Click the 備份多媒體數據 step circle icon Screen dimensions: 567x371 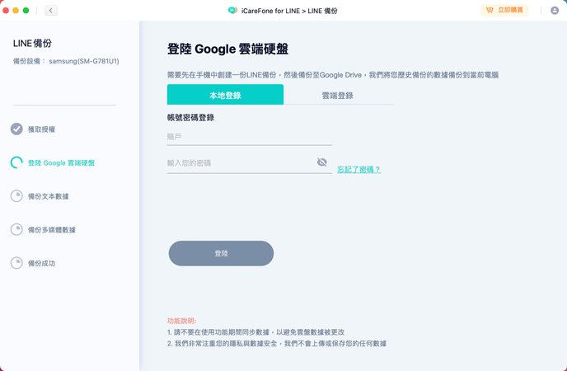coord(16,230)
